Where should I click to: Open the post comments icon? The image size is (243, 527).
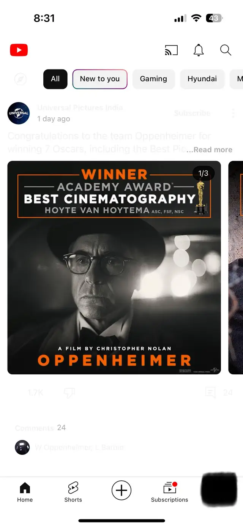click(210, 393)
